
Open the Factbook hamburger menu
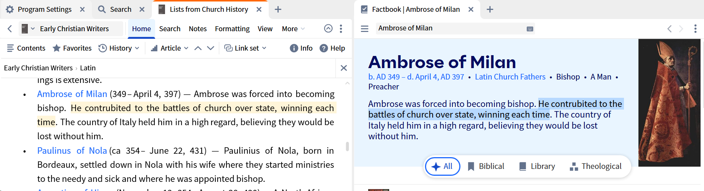tap(364, 29)
